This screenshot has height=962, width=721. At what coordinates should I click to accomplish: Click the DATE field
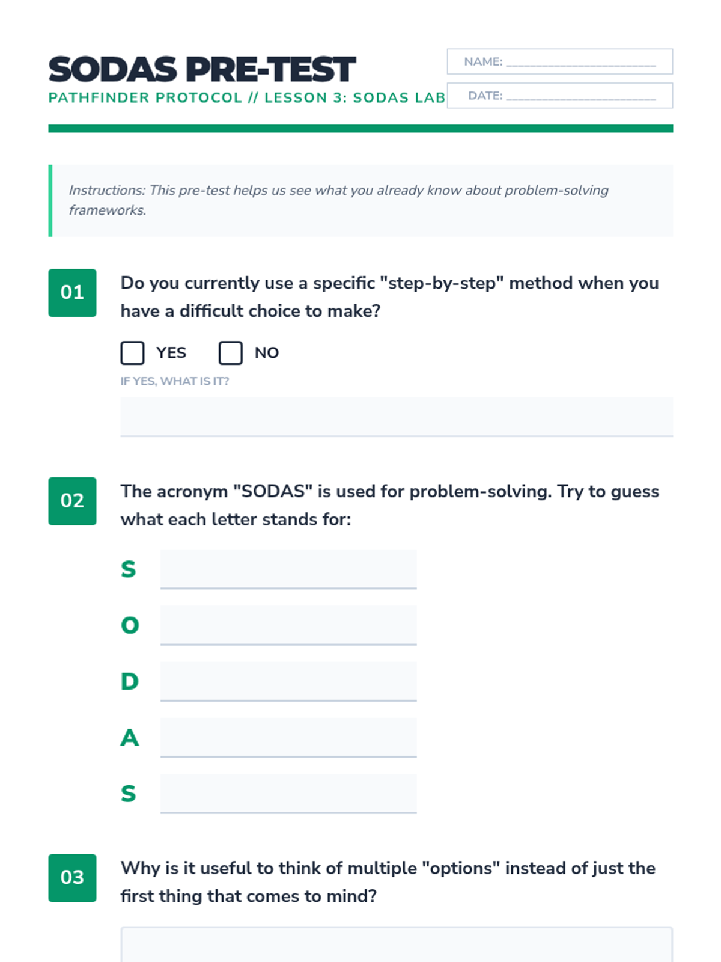pyautogui.click(x=580, y=96)
